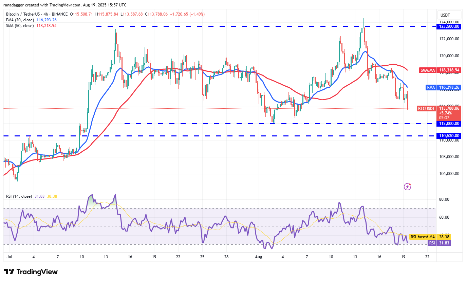Click the BTCUSDT last price tag
The width and height of the screenshot is (466, 282).
(x=426, y=108)
